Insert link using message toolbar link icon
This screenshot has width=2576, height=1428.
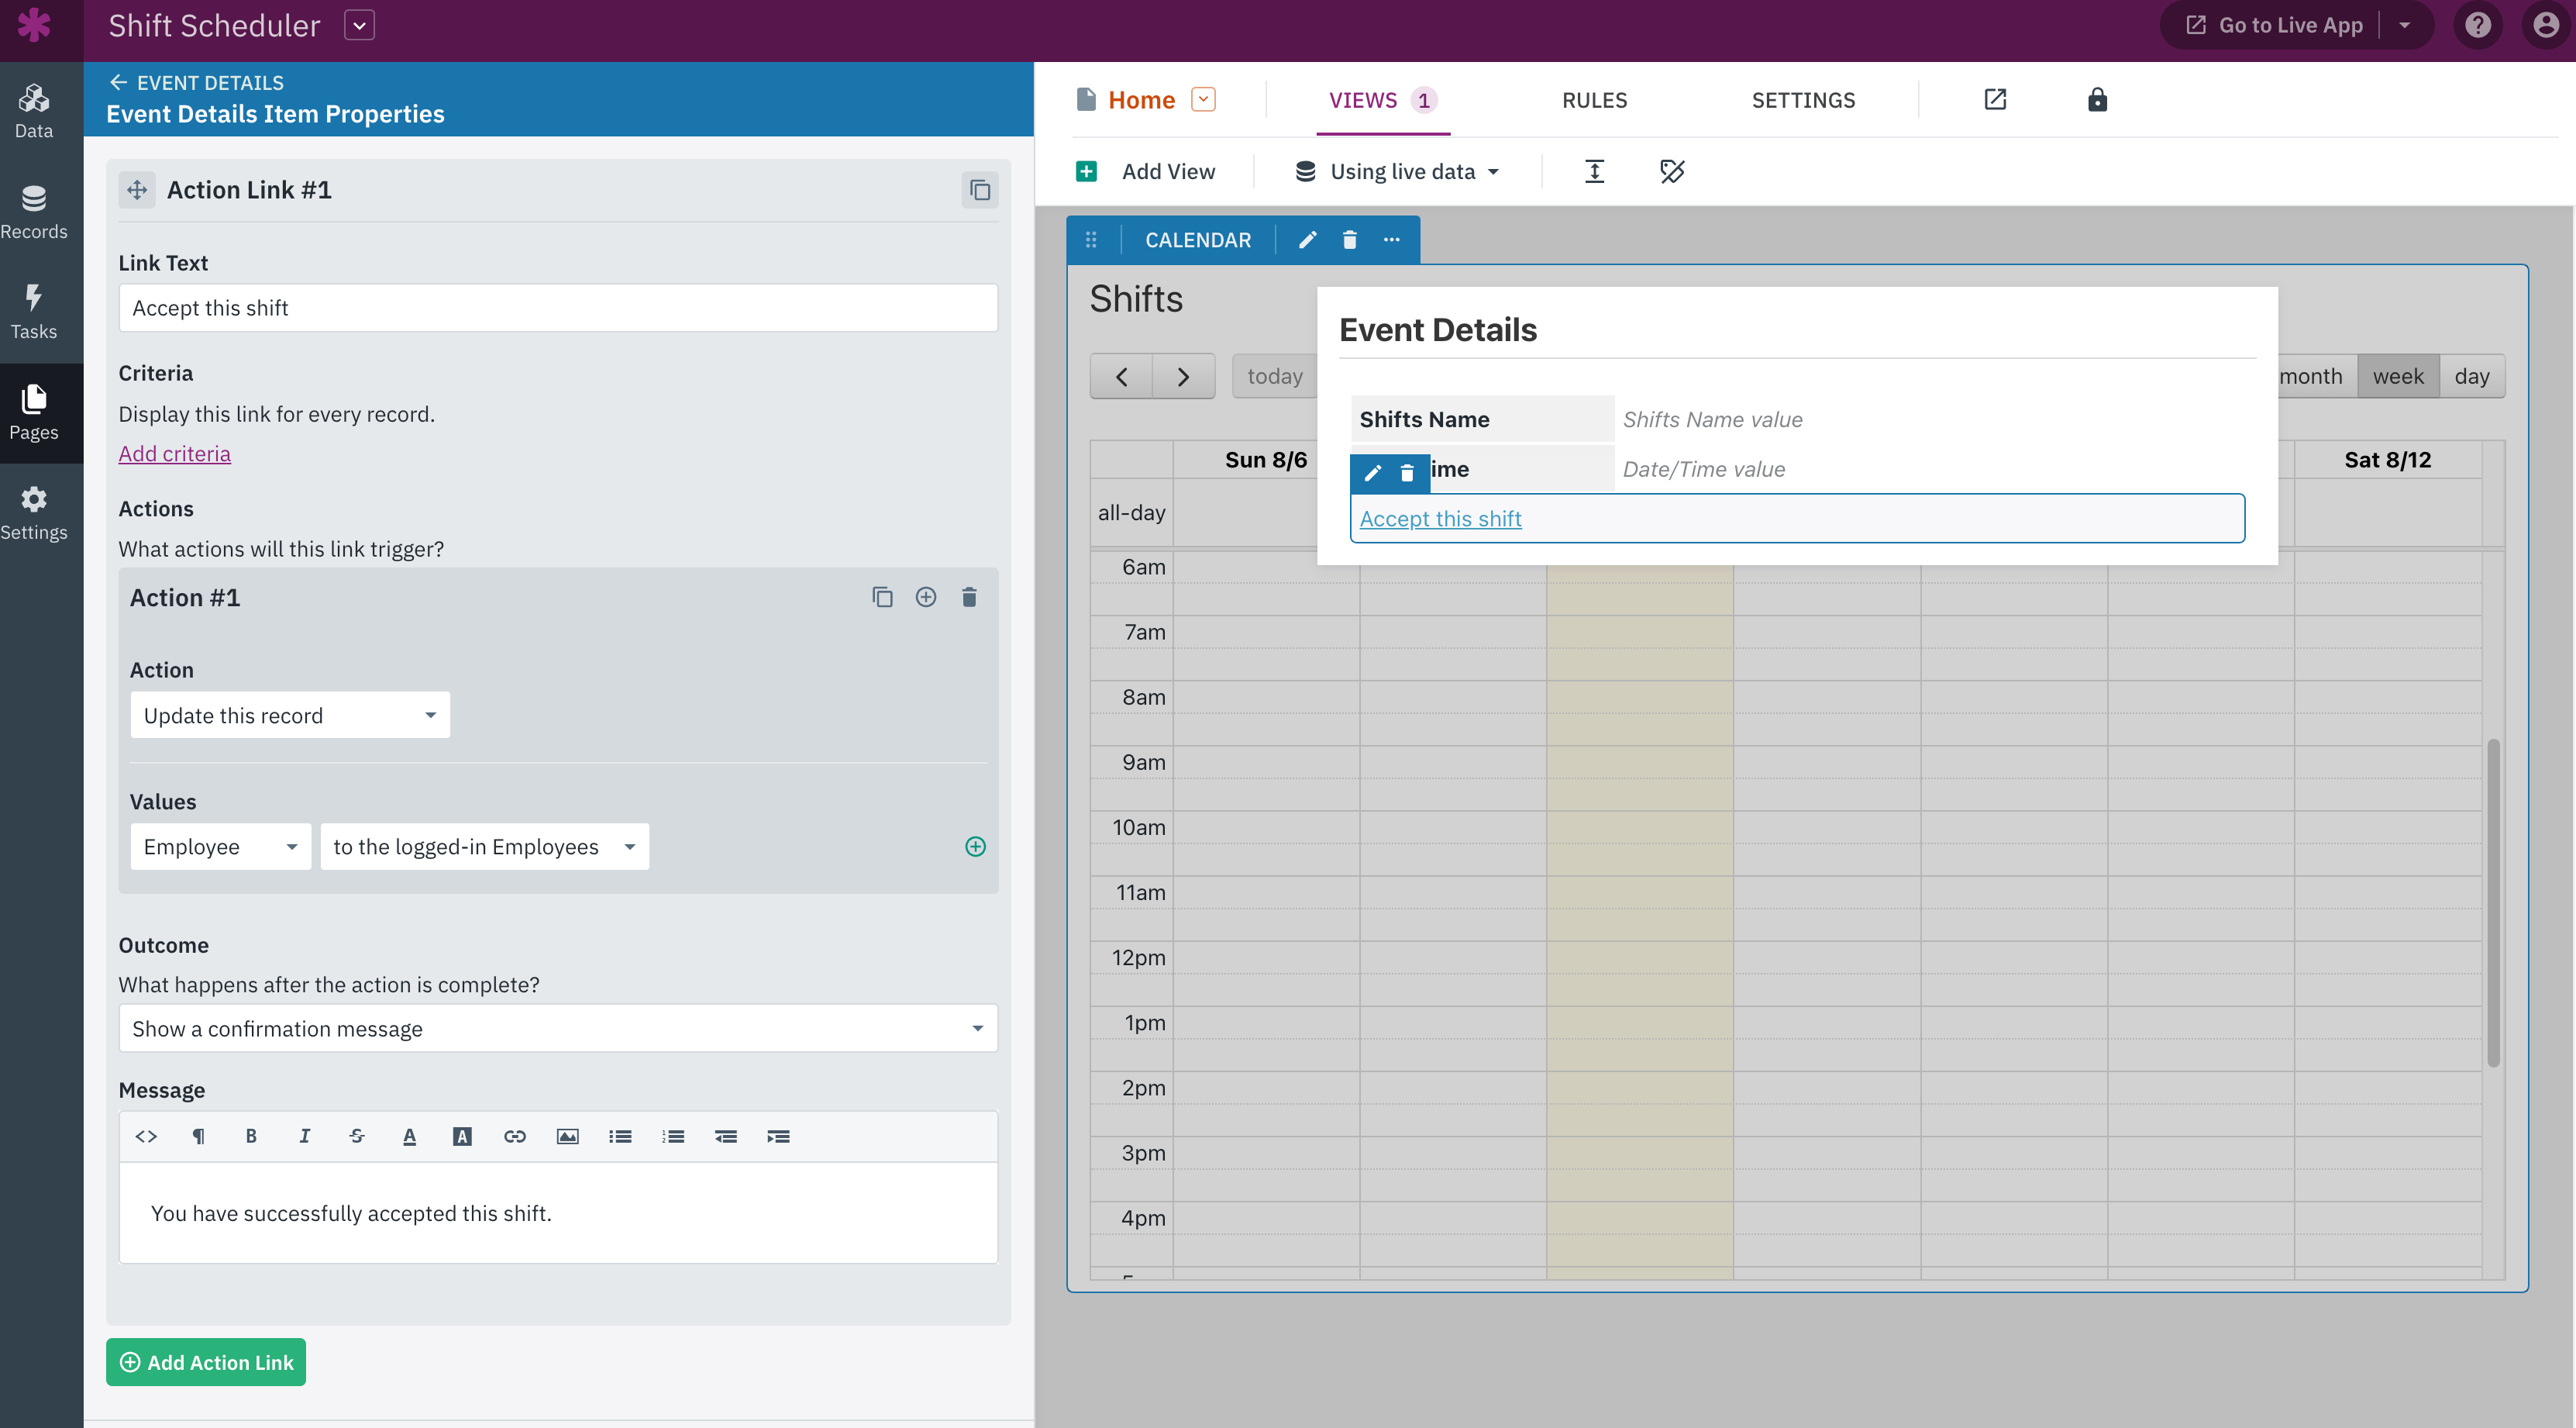tap(514, 1136)
